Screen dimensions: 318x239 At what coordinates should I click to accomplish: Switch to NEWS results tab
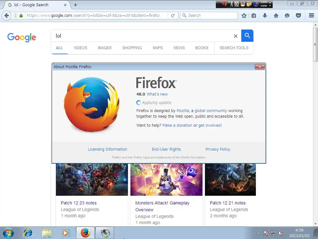(x=179, y=48)
